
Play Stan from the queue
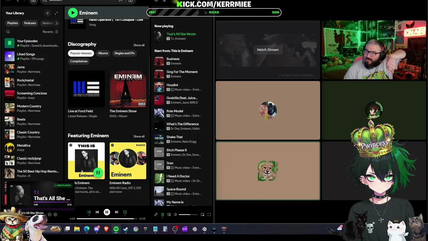tap(182, 165)
